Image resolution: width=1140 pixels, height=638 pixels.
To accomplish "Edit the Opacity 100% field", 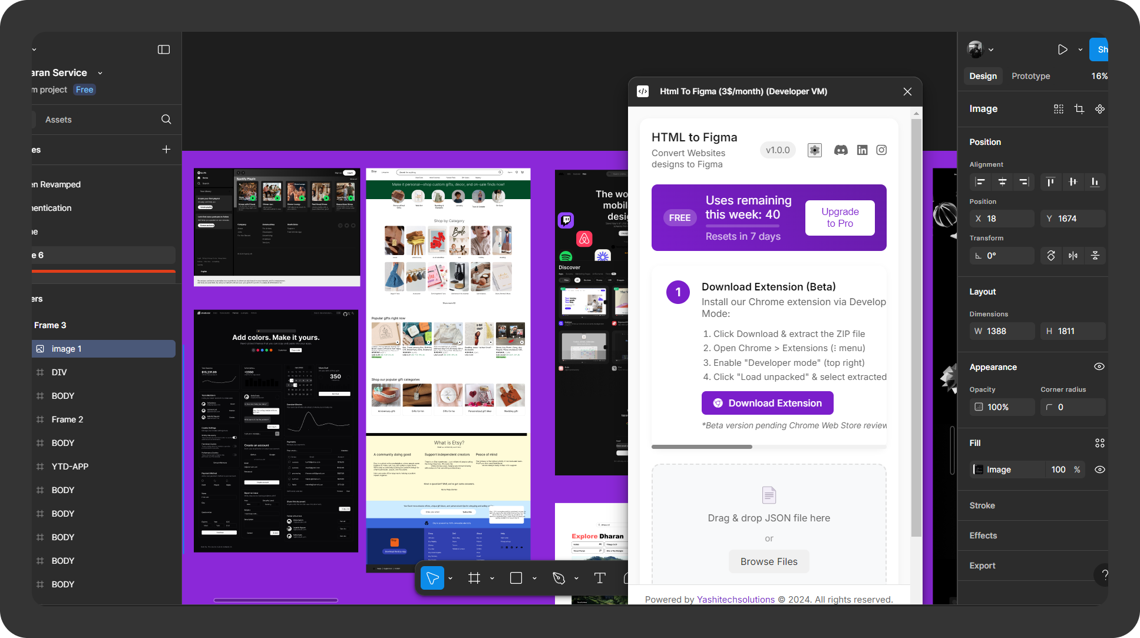I will coord(1002,407).
